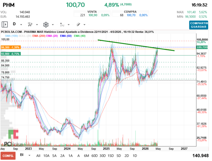Viewport: 212px width, 161px height.
Task: Click the 100,700 current price label
Action: pos(202,47)
